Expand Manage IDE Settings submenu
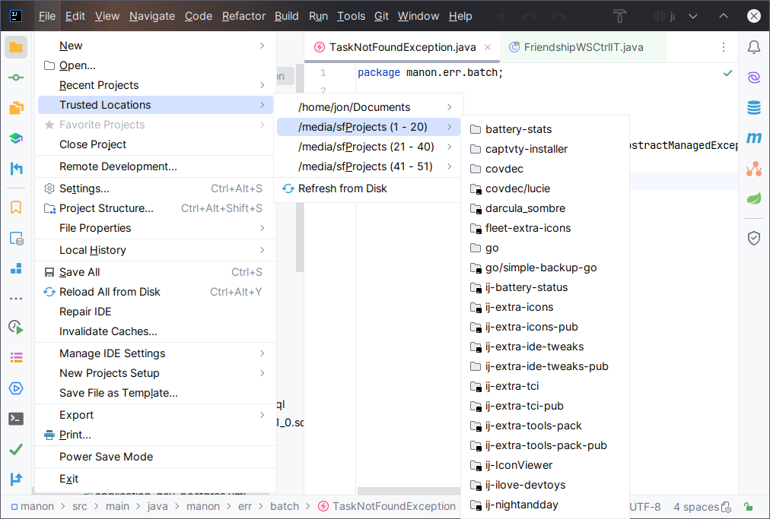 (155, 353)
